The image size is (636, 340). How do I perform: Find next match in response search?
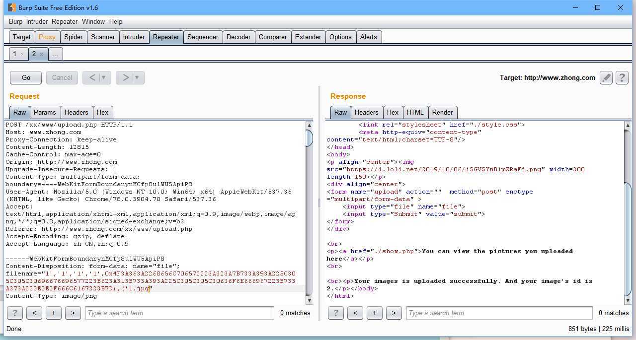coord(394,313)
